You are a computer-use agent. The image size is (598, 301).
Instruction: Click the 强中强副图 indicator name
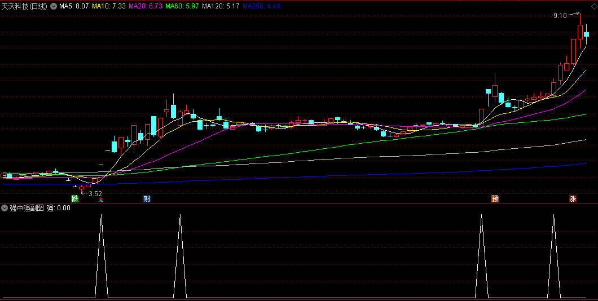(27, 208)
